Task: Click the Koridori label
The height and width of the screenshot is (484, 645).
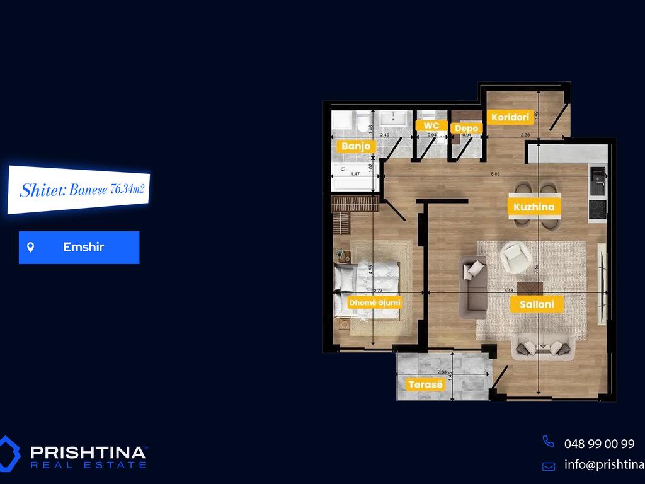Action: (x=509, y=117)
